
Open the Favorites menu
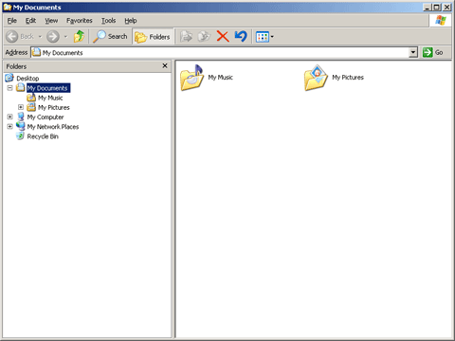[x=80, y=21]
